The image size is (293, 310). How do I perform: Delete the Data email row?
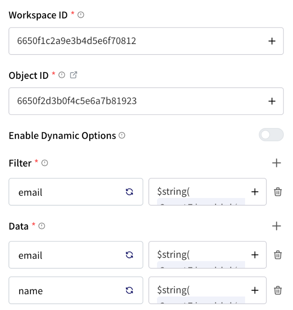(x=278, y=255)
